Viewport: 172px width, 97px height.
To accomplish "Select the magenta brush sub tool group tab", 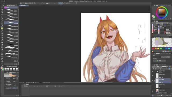I will coord(11,7).
